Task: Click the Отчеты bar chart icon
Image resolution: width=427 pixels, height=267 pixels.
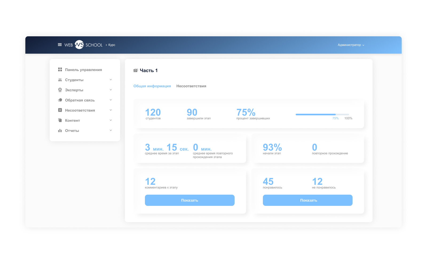Action: [60, 131]
